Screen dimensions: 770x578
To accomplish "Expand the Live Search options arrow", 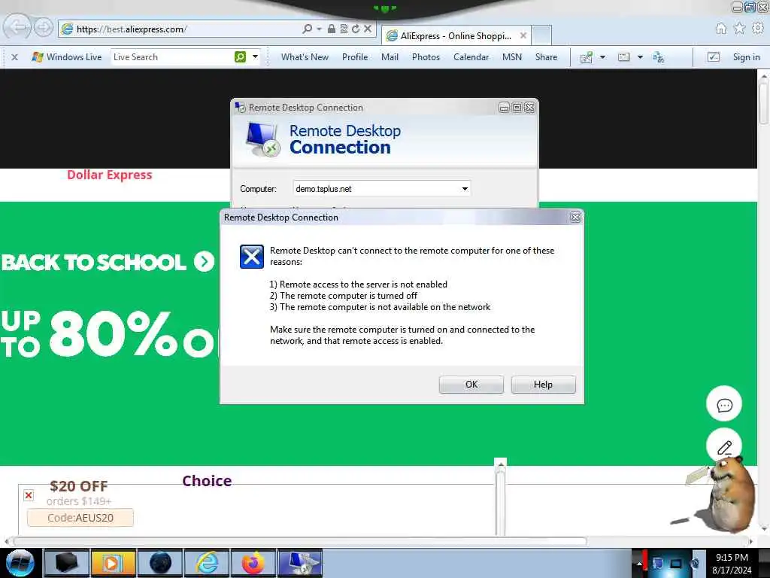I will [x=255, y=57].
